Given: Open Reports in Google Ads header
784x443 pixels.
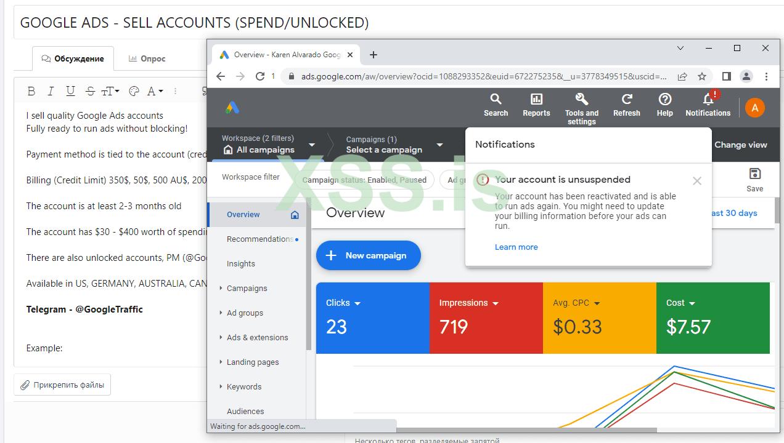Looking at the screenshot, I should click(x=536, y=105).
